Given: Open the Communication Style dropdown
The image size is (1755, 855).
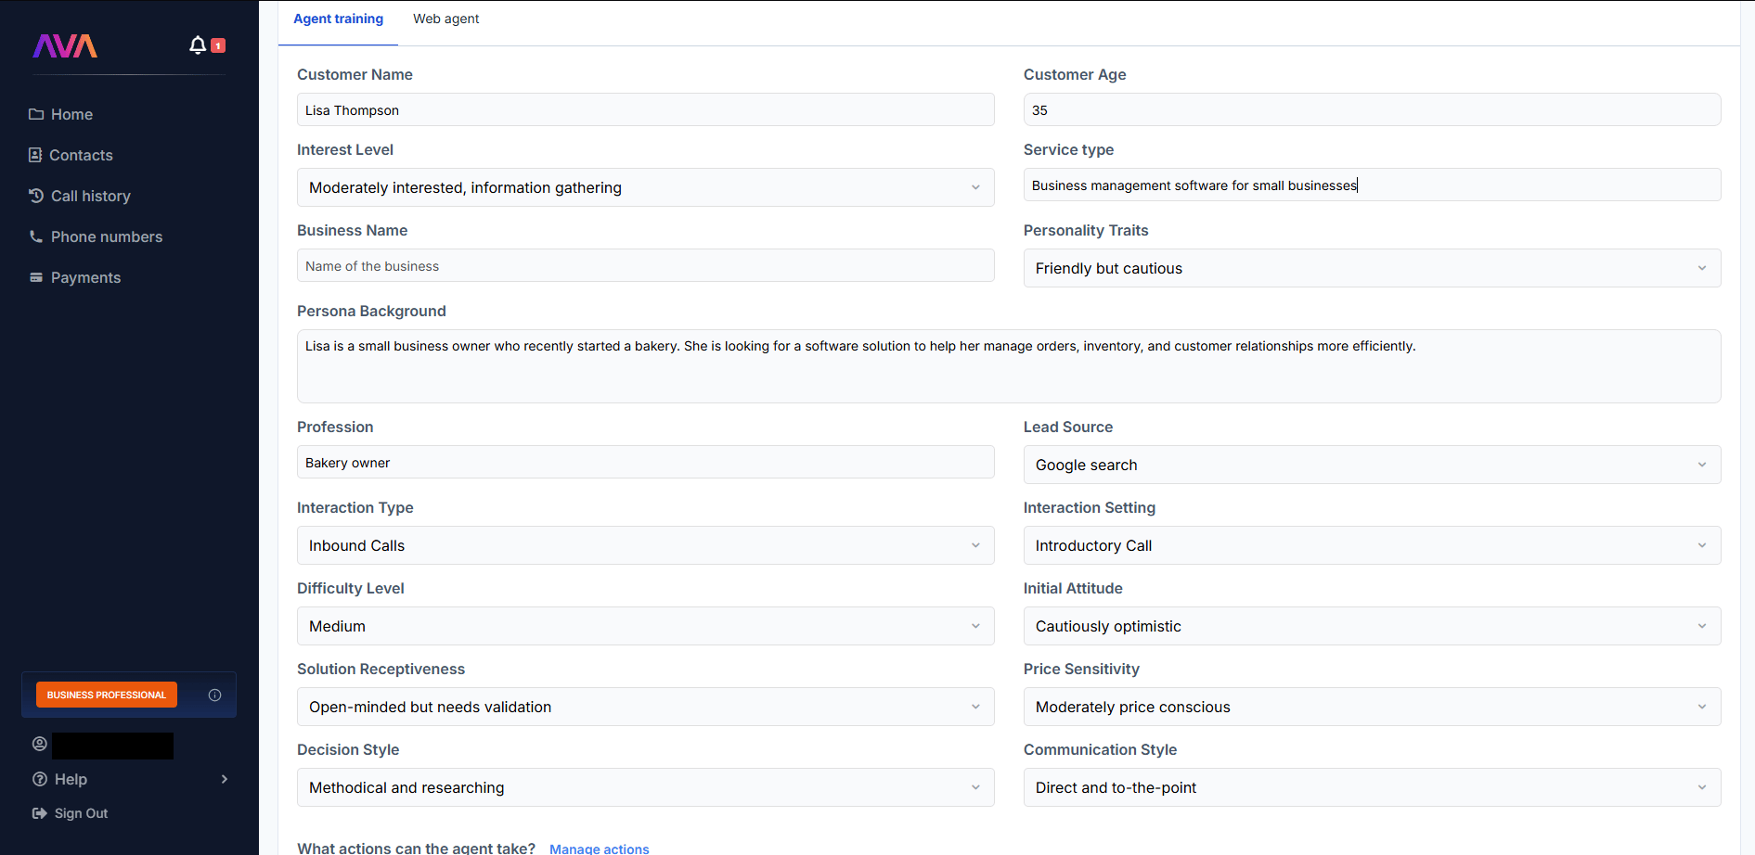Looking at the screenshot, I should [1372, 787].
